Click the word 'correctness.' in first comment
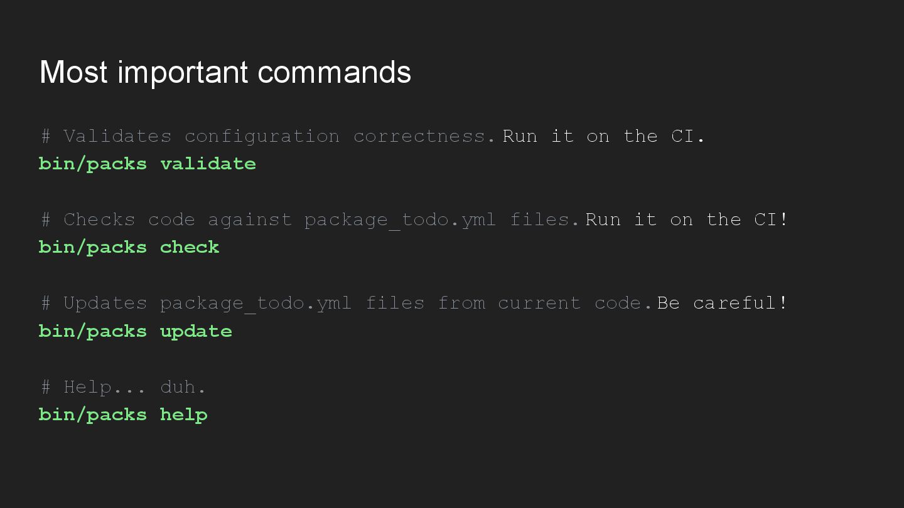The image size is (904, 508). (424, 136)
